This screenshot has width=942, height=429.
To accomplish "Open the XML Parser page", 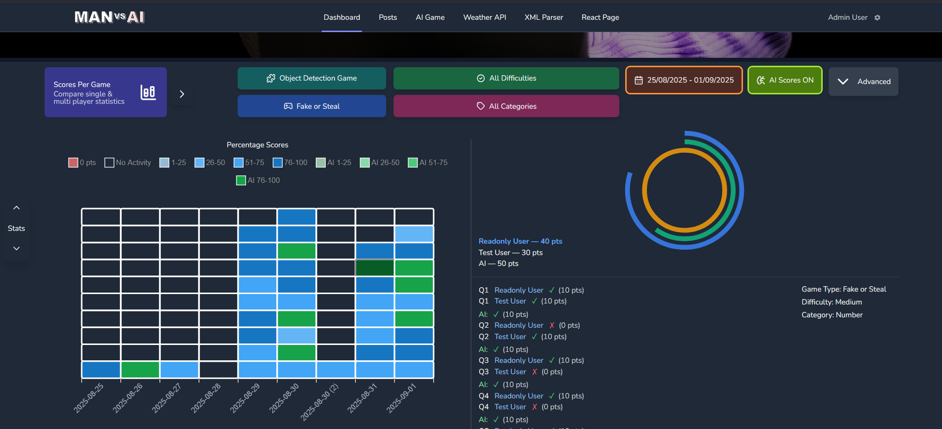I will pyautogui.click(x=544, y=17).
